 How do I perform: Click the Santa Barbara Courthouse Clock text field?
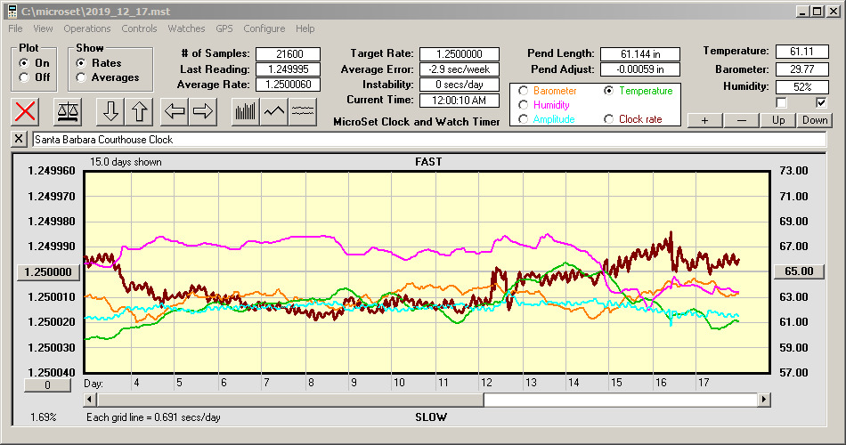click(x=427, y=140)
